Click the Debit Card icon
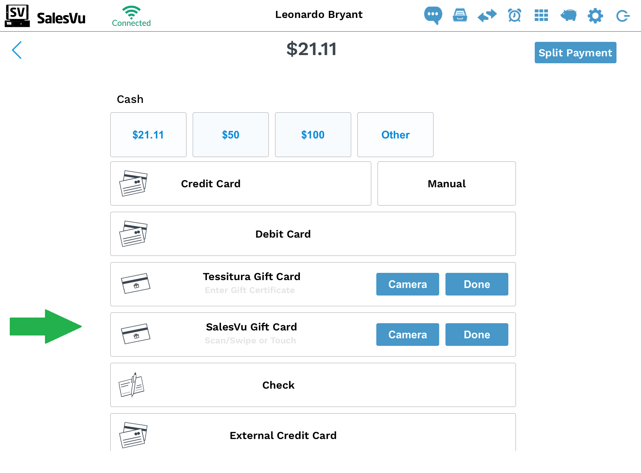Viewport: 641px width, 473px height. tap(133, 234)
